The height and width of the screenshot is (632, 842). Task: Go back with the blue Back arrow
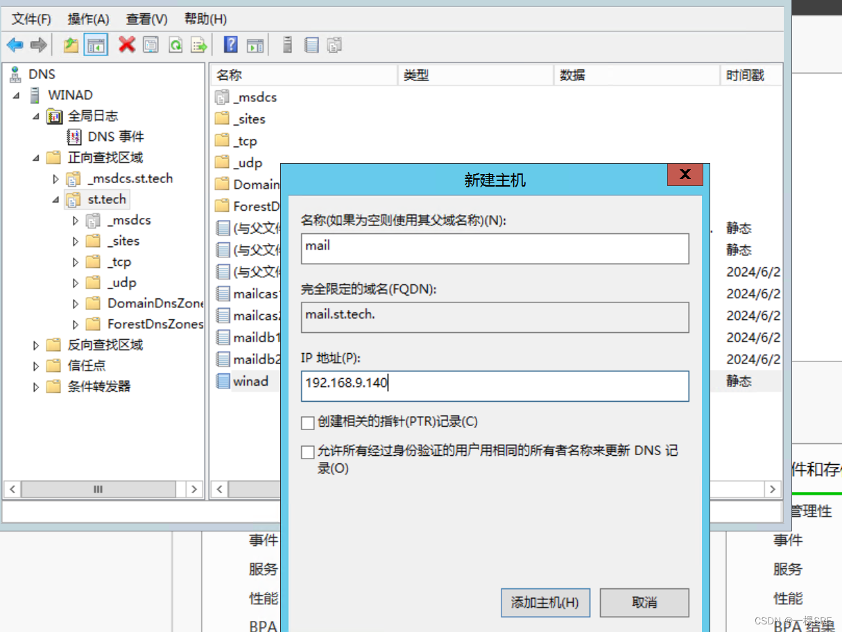coord(15,45)
